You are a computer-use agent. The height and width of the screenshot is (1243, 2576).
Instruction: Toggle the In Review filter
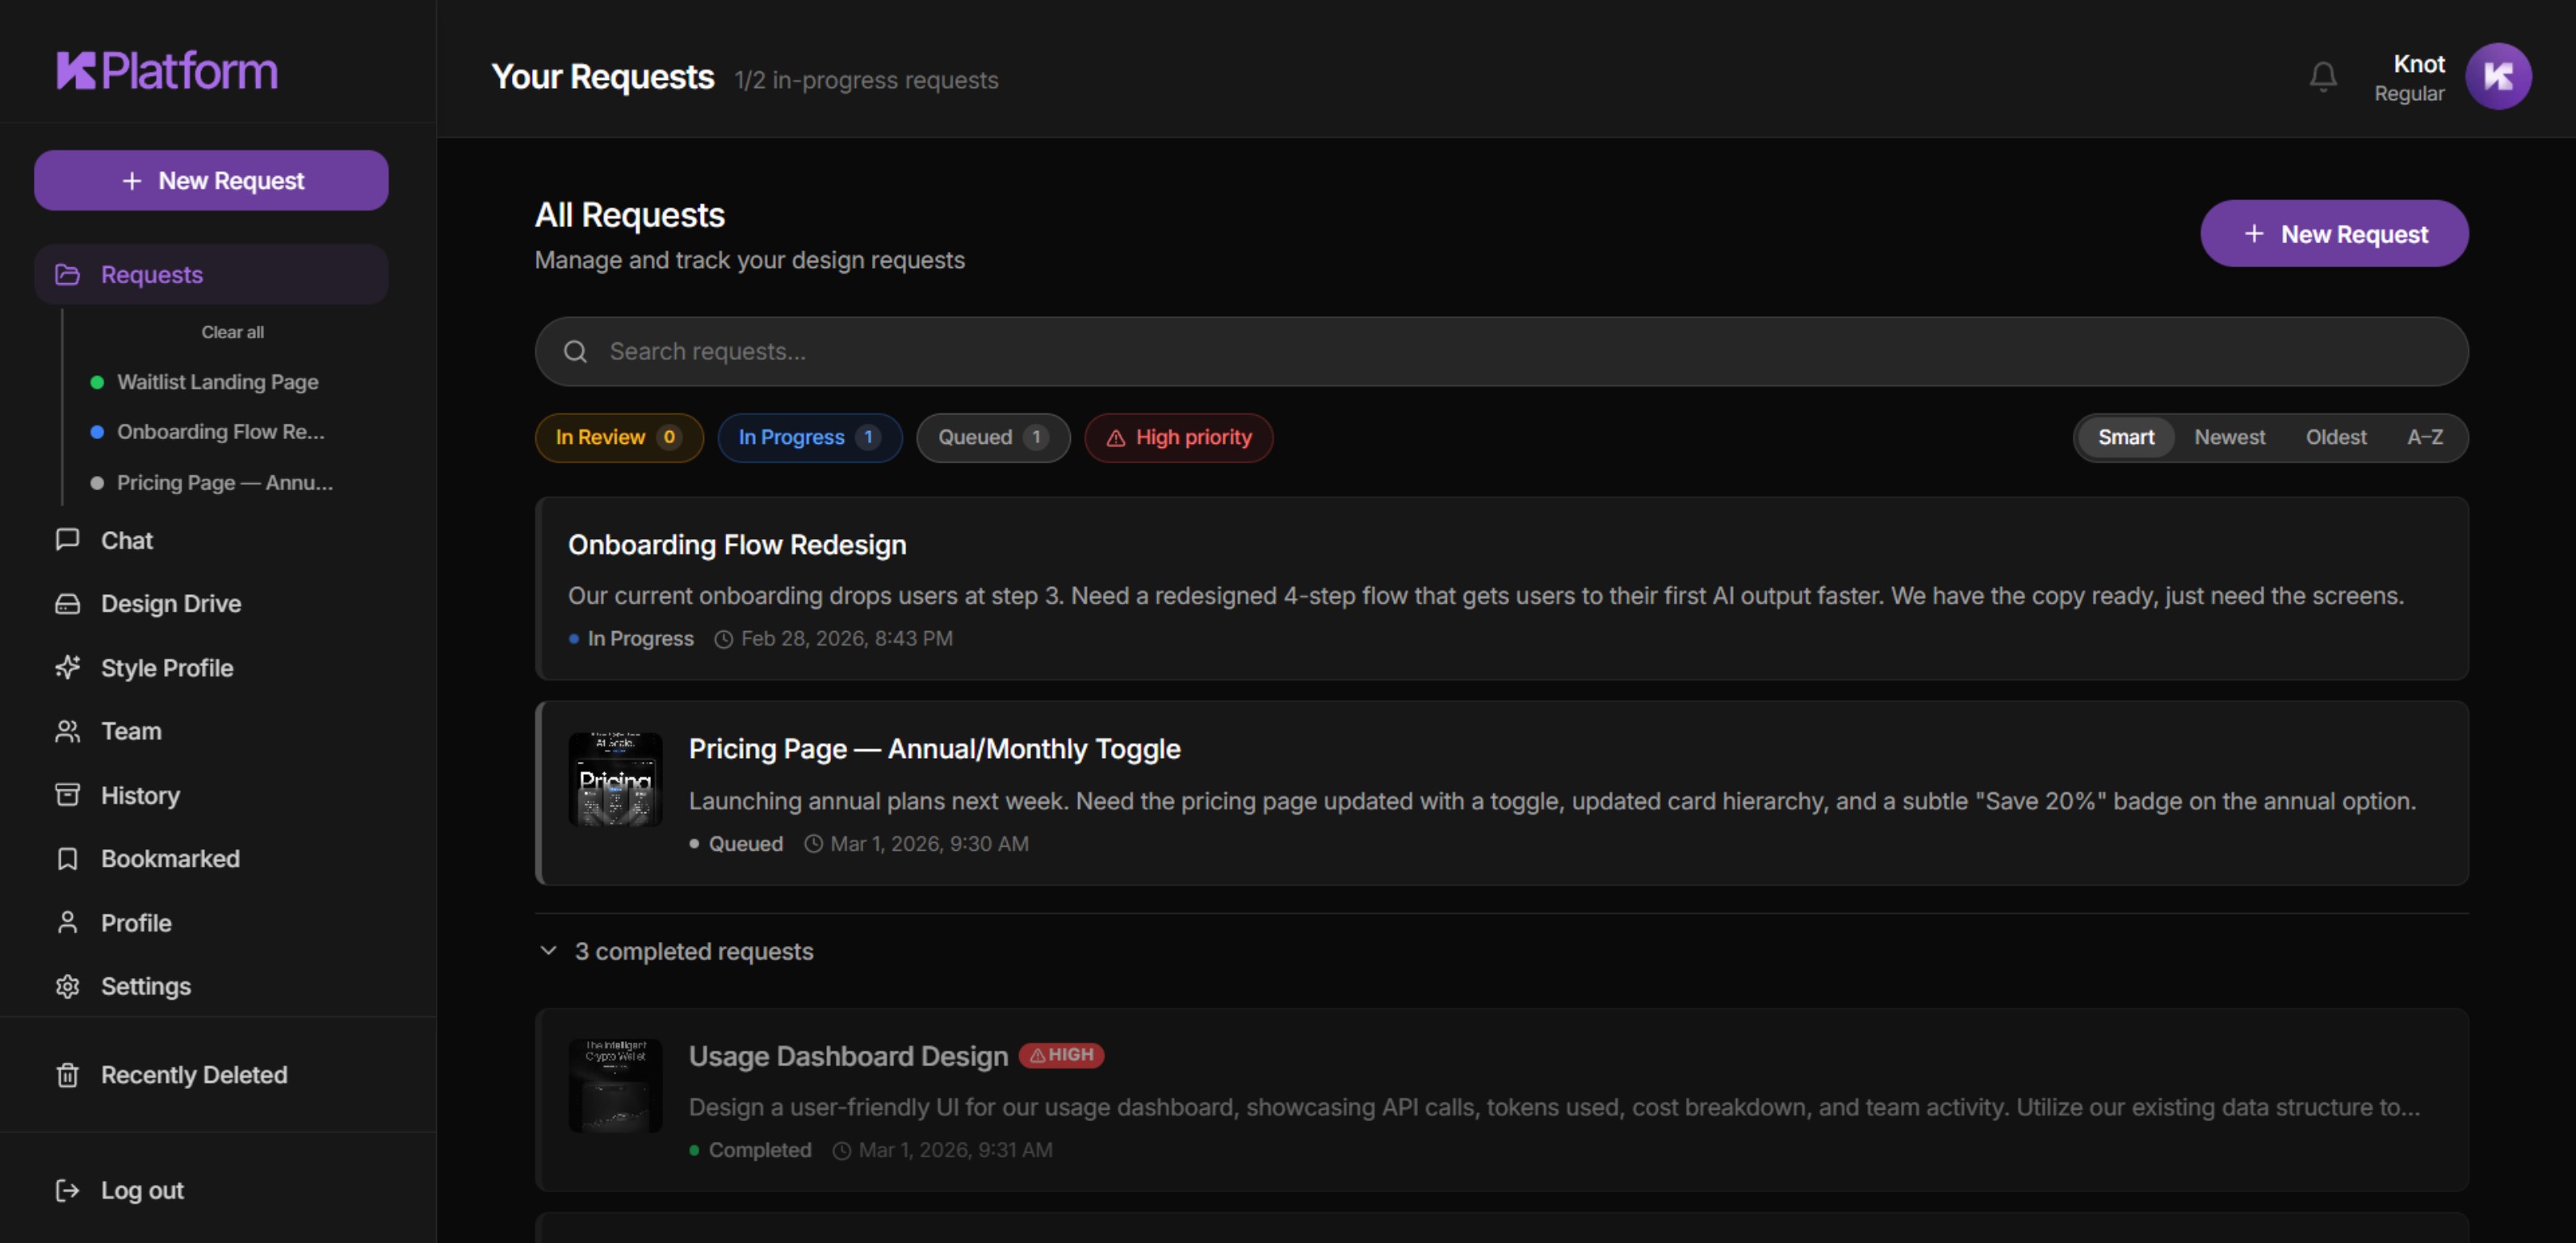pos(618,437)
